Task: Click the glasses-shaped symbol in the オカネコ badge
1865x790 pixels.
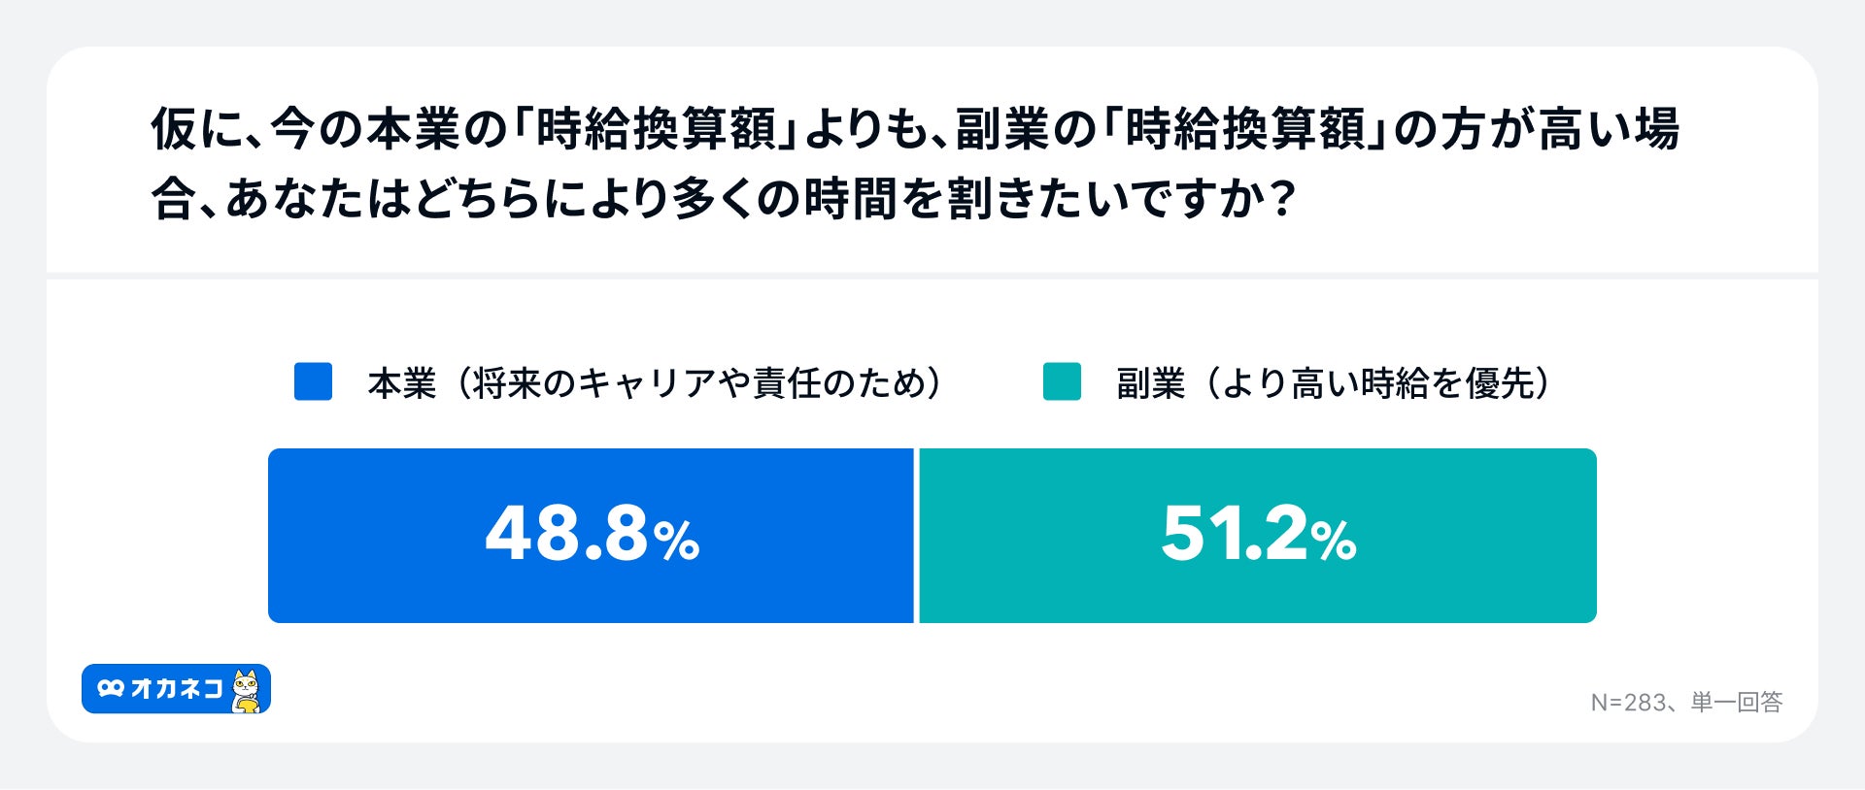Action: [x=111, y=689]
